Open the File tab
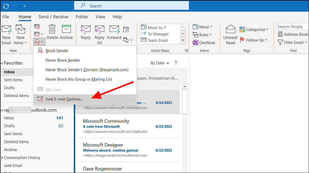 point(6,17)
